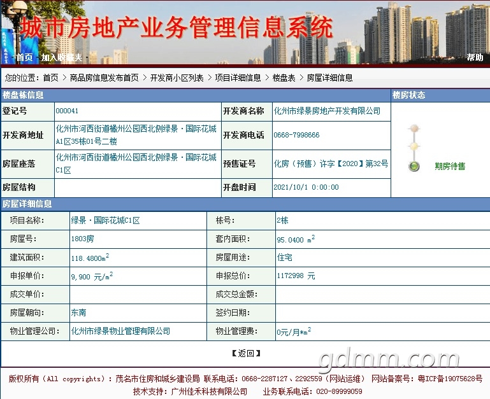Select the 期房待售 status text
Image resolution: width=490 pixels, height=399 pixels.
tap(450, 166)
